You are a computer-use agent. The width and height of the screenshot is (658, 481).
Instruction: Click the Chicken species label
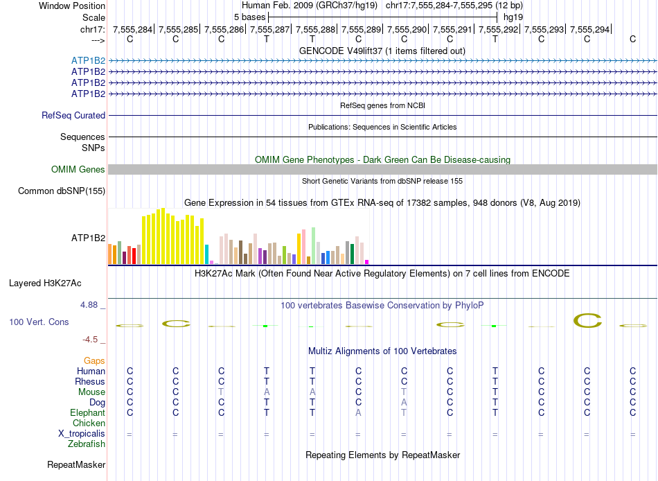[89, 423]
